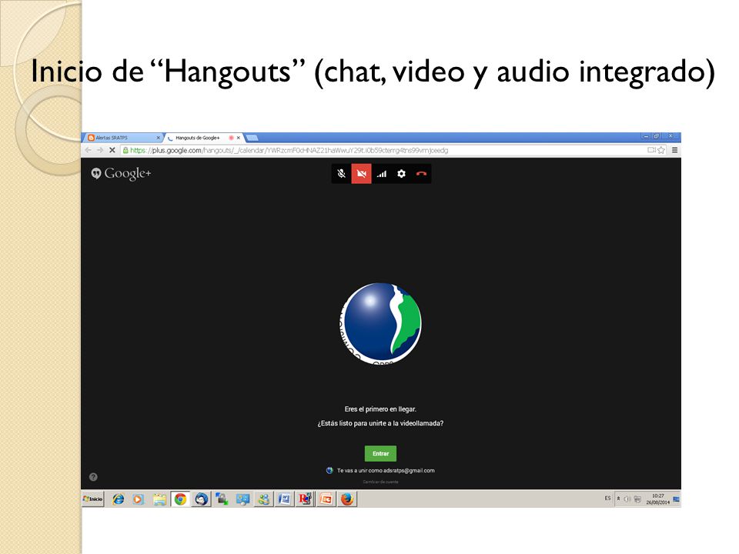Toggle the microphone mute button
The image size is (739, 554).
pyautogui.click(x=341, y=174)
